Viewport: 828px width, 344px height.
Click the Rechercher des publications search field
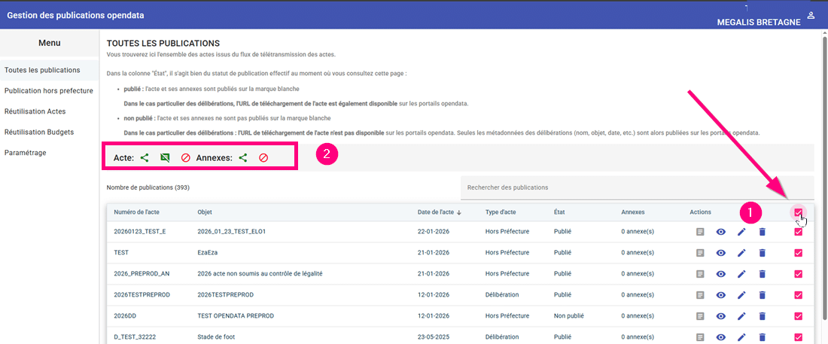pos(636,187)
